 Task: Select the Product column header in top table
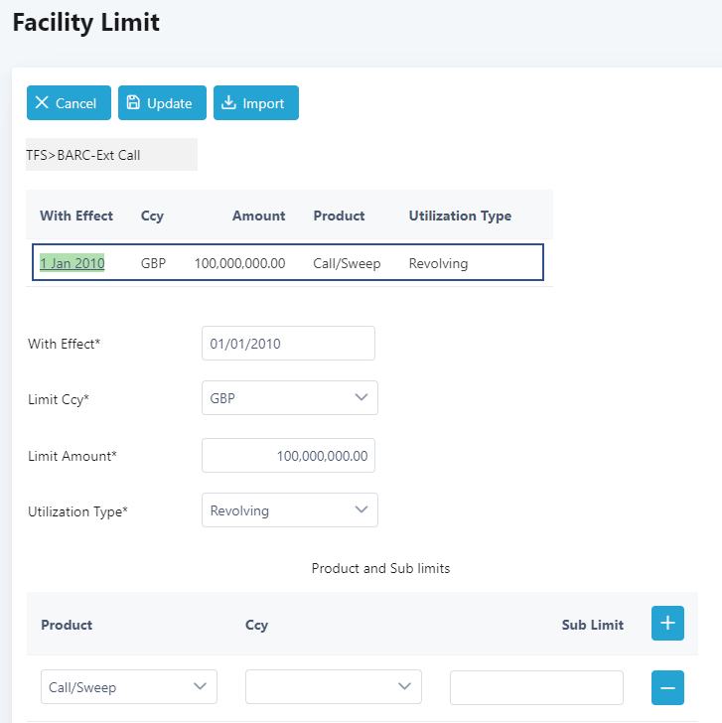pyautogui.click(x=339, y=216)
